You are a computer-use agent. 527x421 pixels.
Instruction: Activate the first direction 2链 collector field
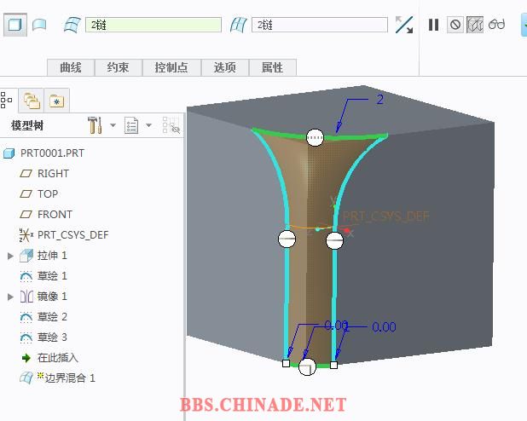[x=153, y=25]
